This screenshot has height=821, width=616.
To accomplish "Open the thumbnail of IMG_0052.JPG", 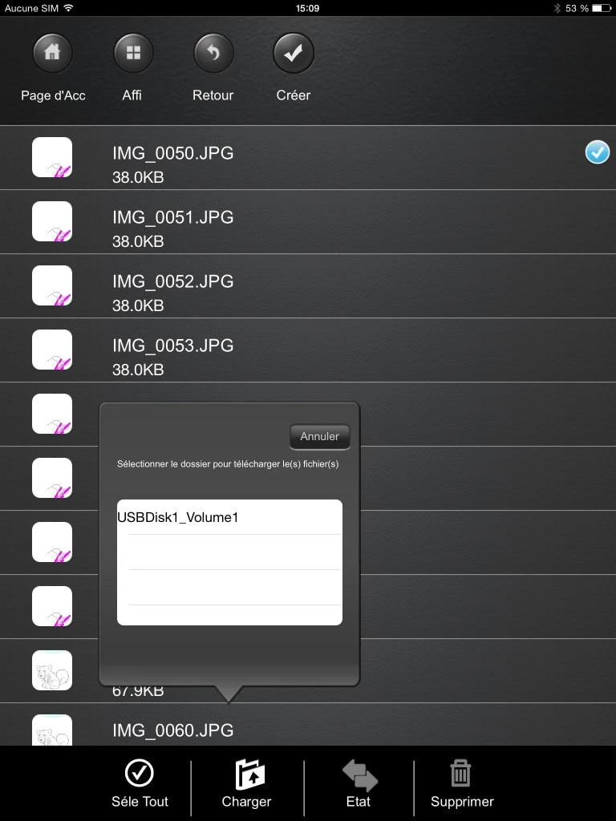I will 52,285.
